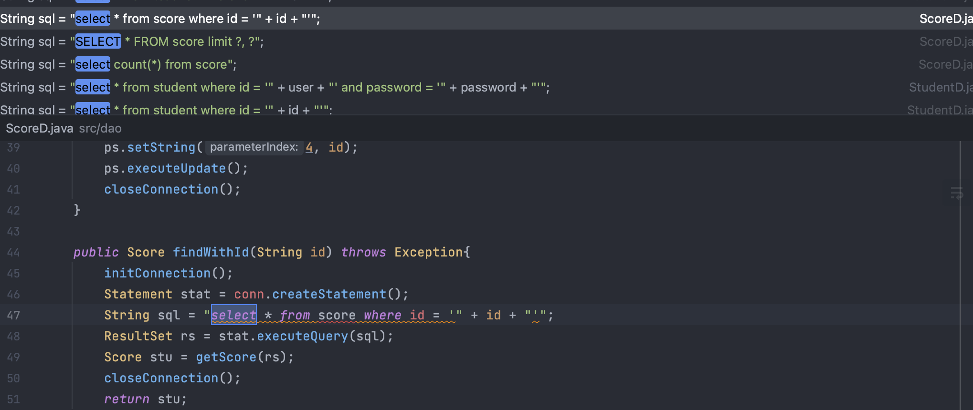Click the src/dao path in preview header
Image resolution: width=973 pixels, height=410 pixels.
(100, 129)
